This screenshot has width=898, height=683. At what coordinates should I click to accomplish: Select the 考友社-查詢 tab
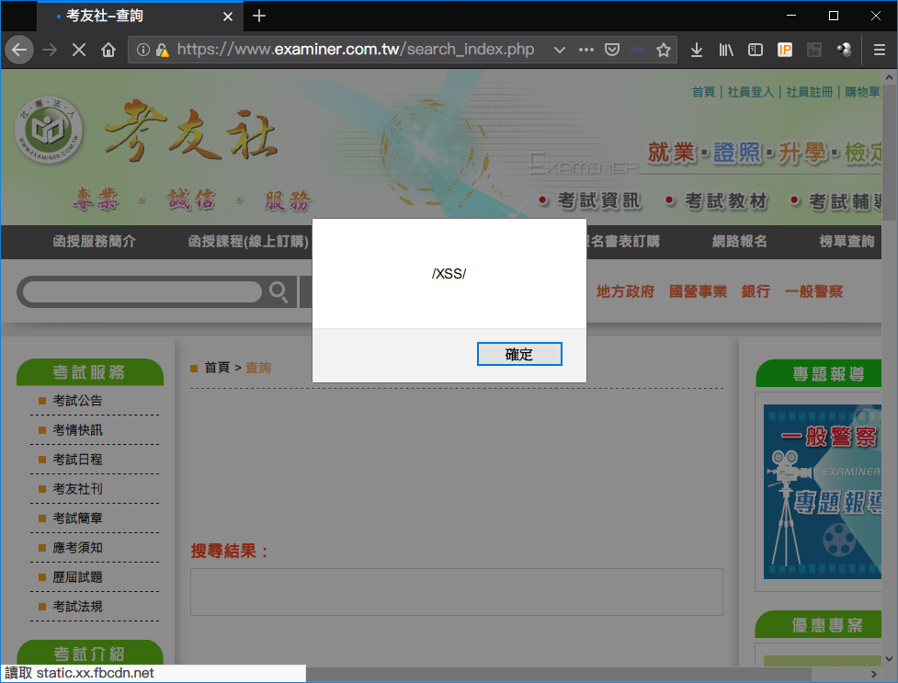pyautogui.click(x=141, y=16)
